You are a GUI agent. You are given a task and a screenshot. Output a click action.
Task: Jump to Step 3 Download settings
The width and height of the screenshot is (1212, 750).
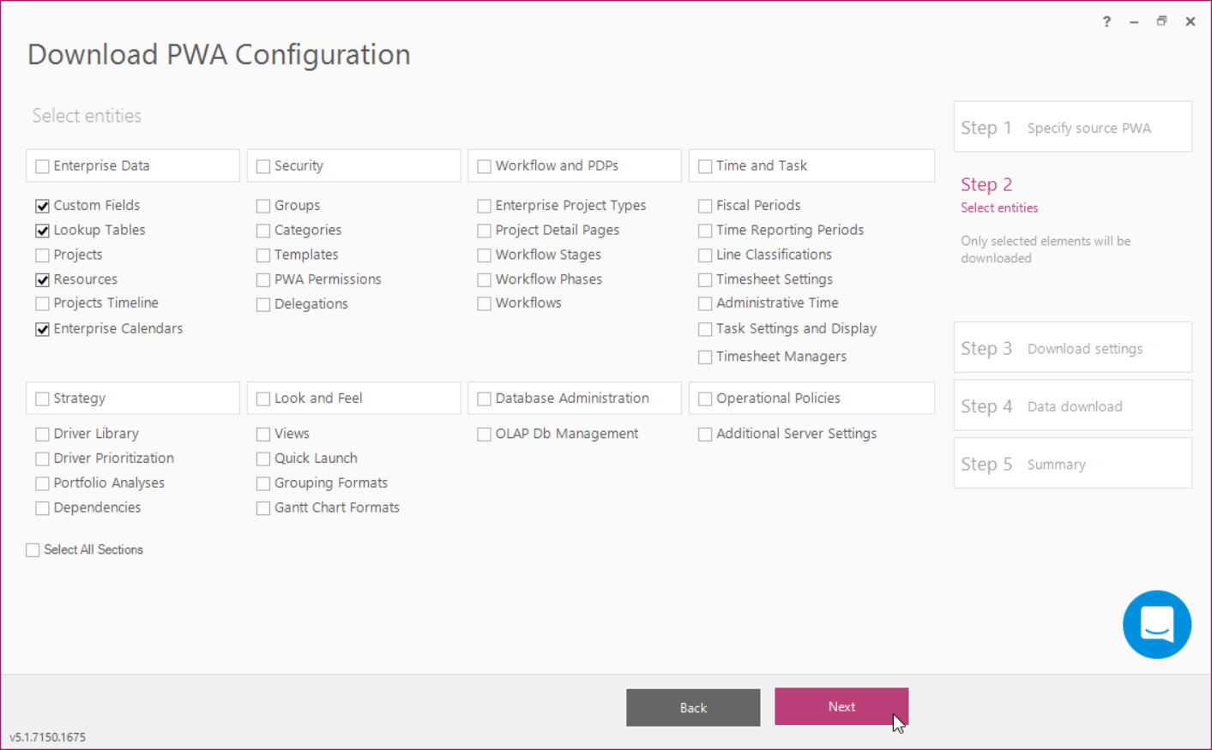coord(1072,347)
